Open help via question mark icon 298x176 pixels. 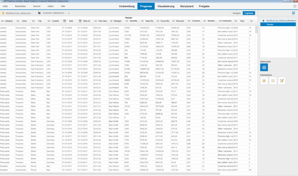295,6
